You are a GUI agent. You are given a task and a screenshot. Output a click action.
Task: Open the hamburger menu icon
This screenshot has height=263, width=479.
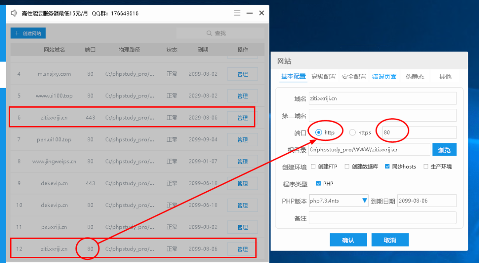point(237,13)
